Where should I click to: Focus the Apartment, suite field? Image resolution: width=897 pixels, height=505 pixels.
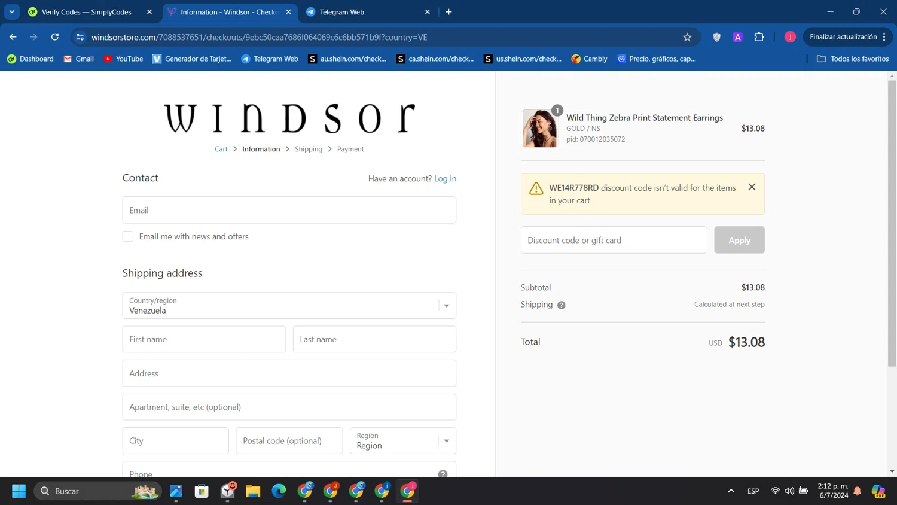pyautogui.click(x=289, y=407)
